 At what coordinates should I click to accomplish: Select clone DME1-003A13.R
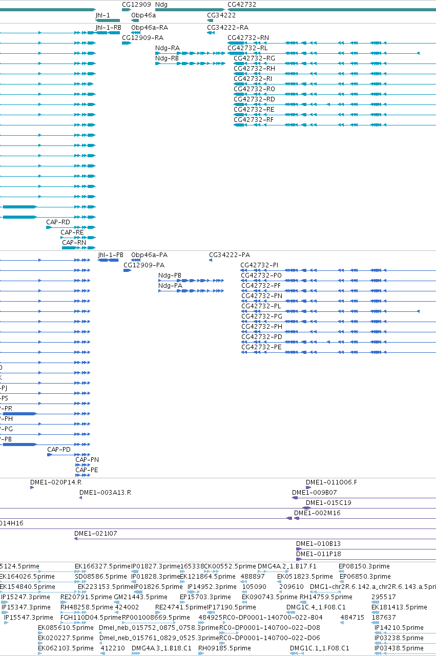105,493
